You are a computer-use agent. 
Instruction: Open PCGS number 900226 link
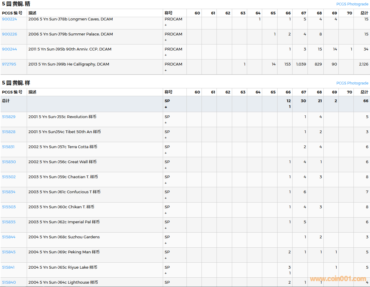point(9,34)
